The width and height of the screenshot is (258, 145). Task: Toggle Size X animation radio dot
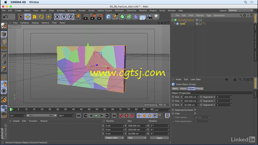coord(173,97)
